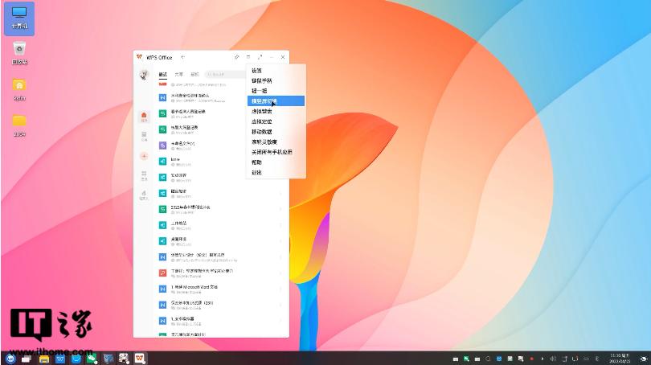The image size is (651, 365).
Task: Pin the WPS Office window on top
Action: (x=236, y=57)
